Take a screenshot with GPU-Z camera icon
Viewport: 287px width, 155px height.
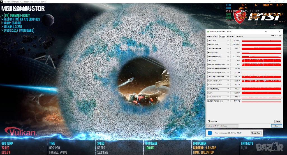click(273, 36)
